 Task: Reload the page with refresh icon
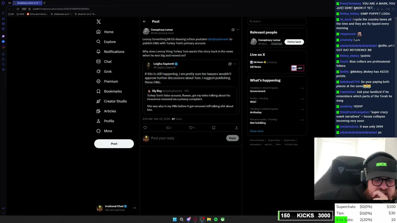(18, 9)
